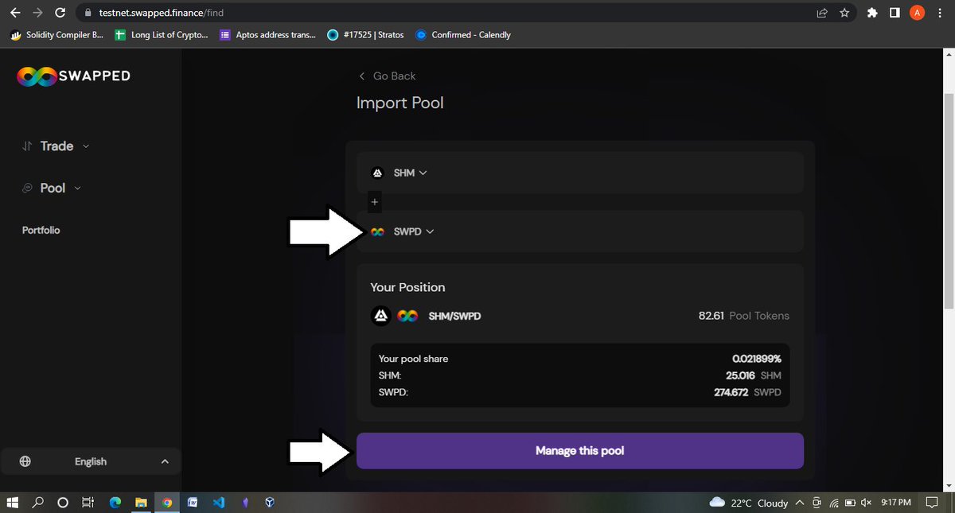Open the Windows Start menu

(x=13, y=503)
